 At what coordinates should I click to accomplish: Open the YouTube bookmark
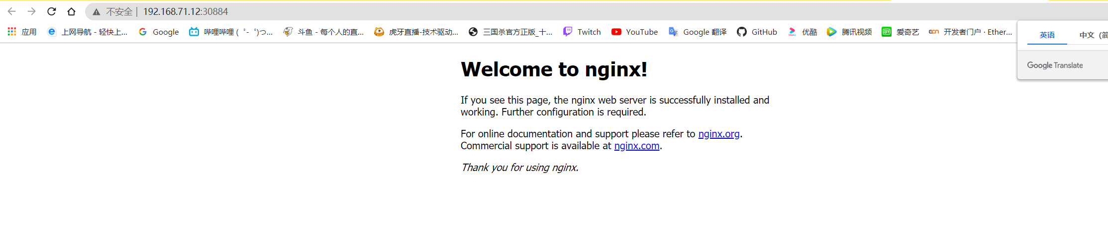(634, 32)
